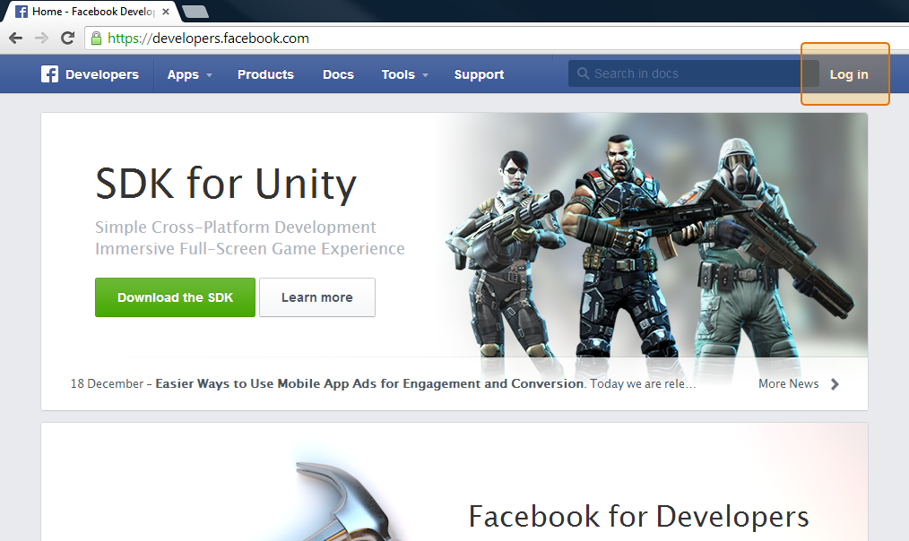Click the Log in button

(x=849, y=74)
